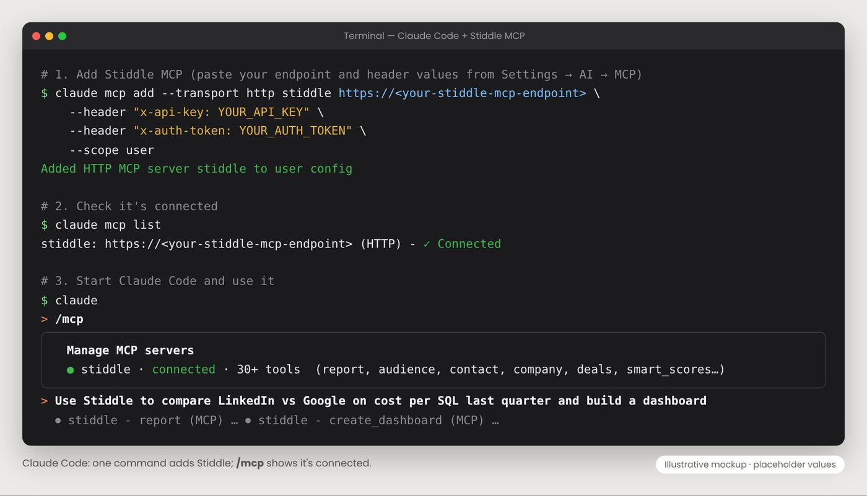Image resolution: width=867 pixels, height=496 pixels.
Task: Click the prompt 'Use Stiddle to compare LinkedIn vs Google'
Action: coord(201,401)
